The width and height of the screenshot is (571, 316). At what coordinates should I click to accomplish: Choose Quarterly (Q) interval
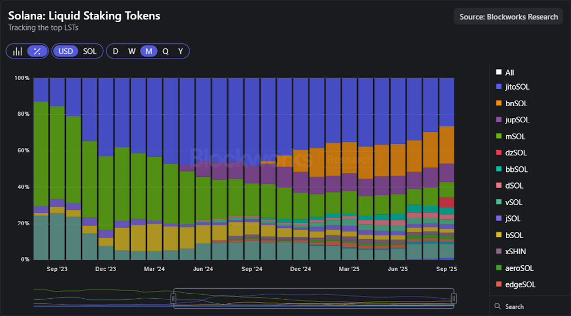pyautogui.click(x=166, y=51)
